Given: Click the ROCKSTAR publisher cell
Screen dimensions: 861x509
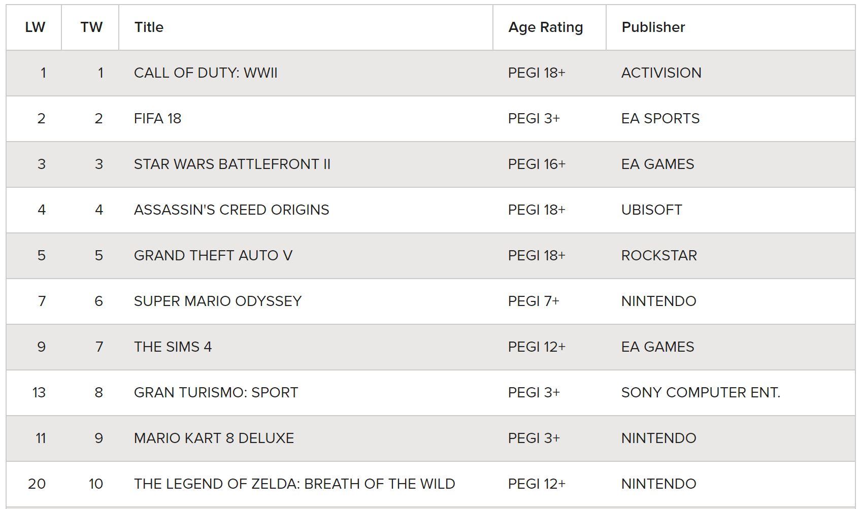Looking at the screenshot, I should tap(659, 256).
